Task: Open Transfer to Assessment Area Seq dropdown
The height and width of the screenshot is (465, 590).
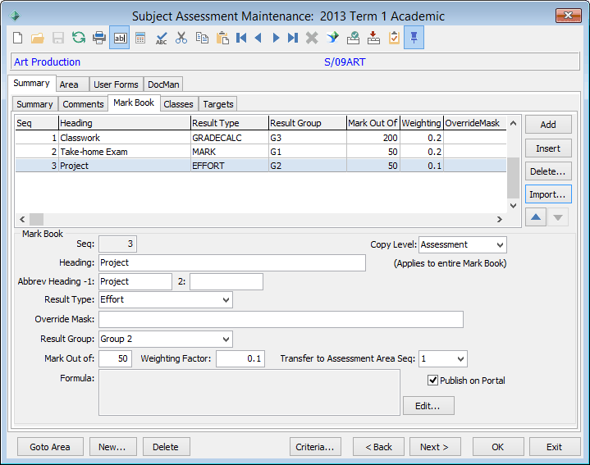Action: point(460,359)
